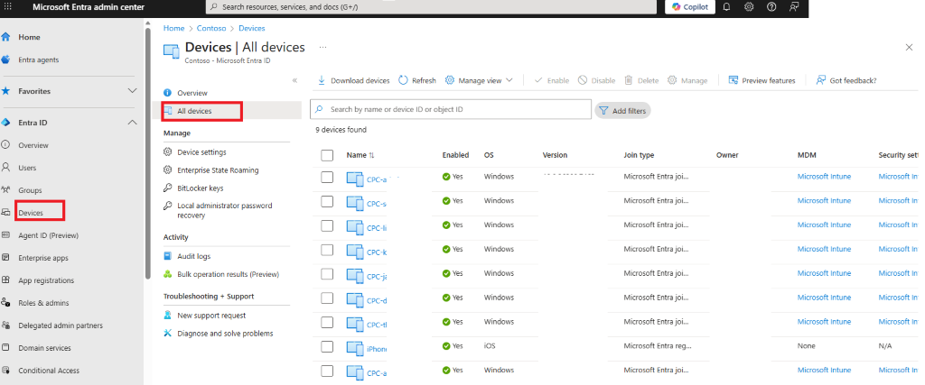Open Groups in left navigation
Screen dimensions: 925x385
[x=30, y=190]
